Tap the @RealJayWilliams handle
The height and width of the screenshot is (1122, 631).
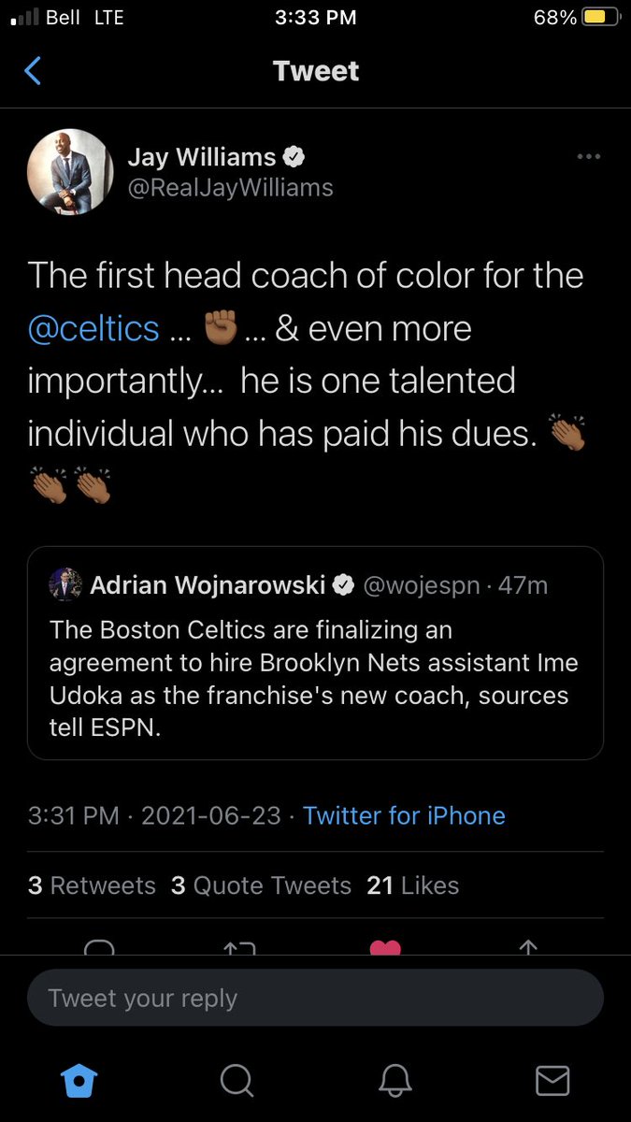230,188
